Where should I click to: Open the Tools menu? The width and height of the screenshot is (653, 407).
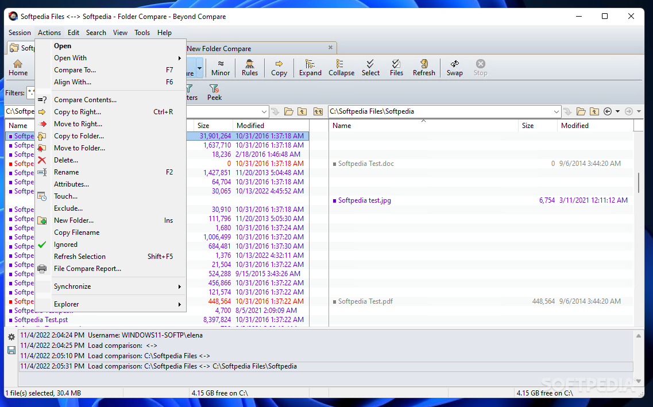[142, 33]
